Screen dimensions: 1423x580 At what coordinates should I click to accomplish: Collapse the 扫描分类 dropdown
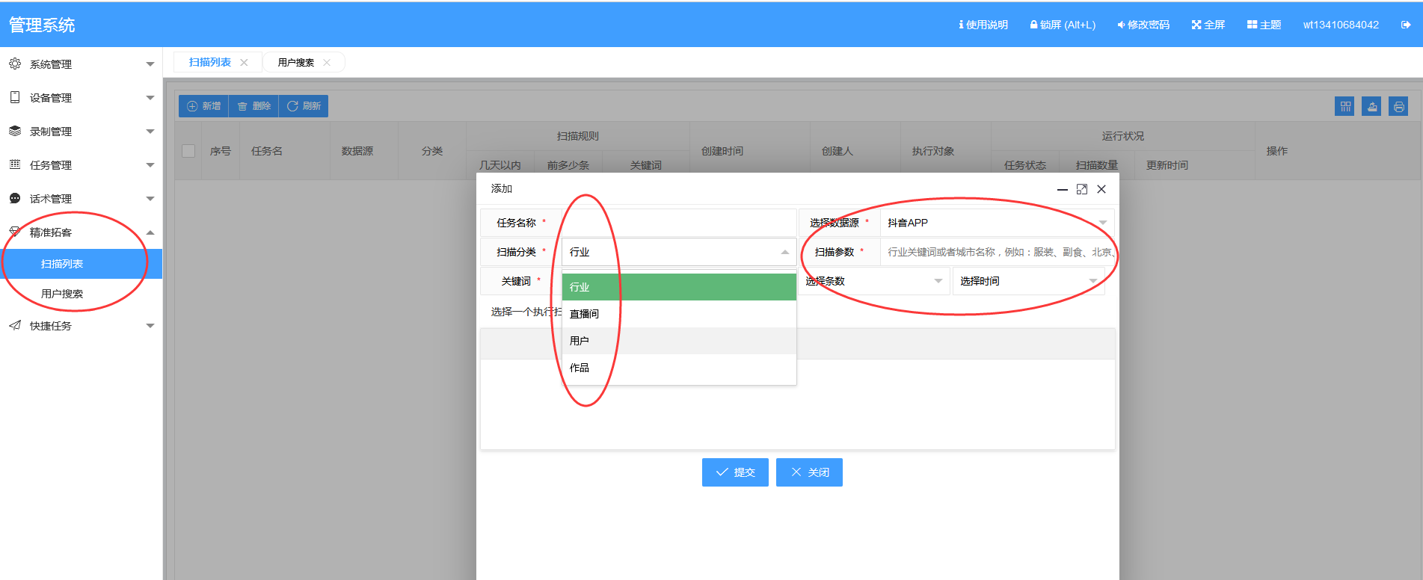click(x=679, y=252)
